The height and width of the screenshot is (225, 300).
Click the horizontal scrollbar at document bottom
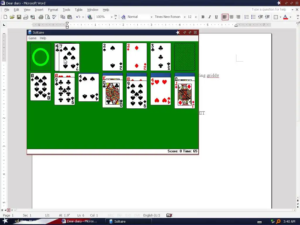[155, 210]
